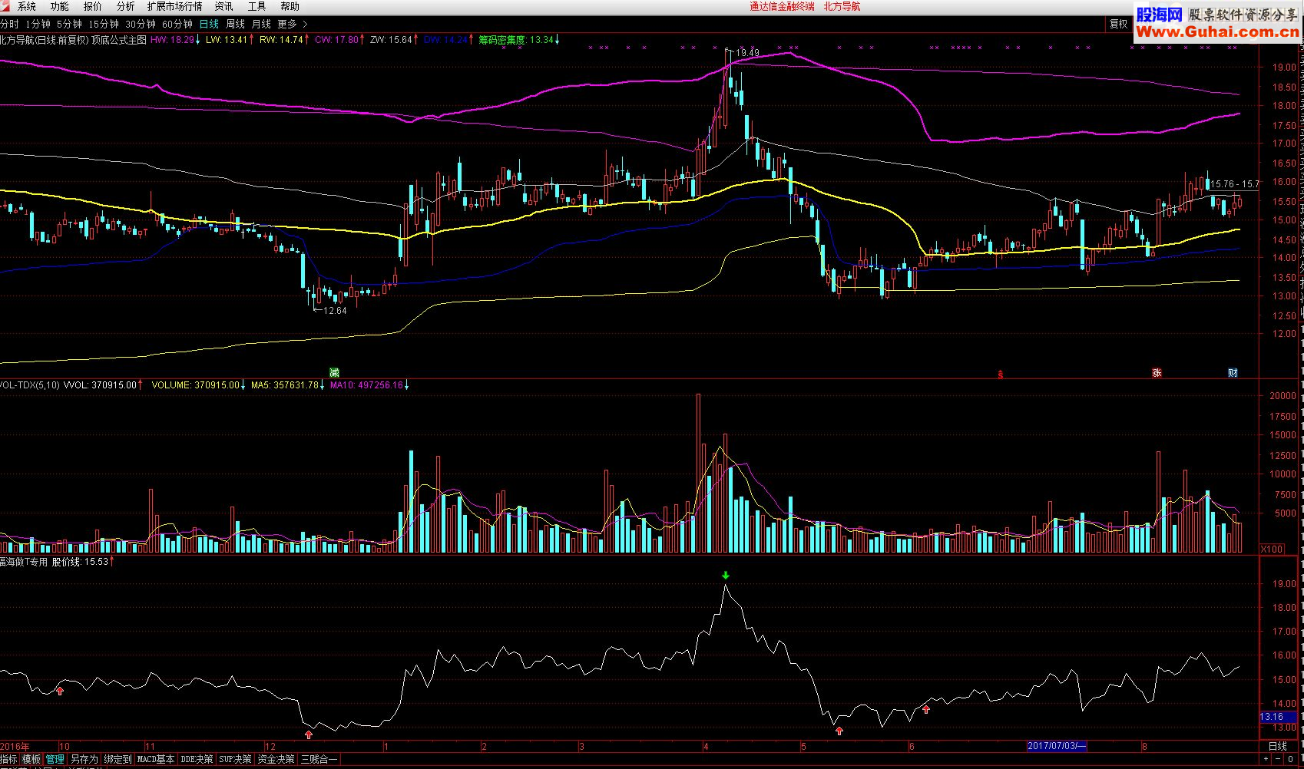
Task: Click 通达信金融终端 title link
Action: [782, 6]
